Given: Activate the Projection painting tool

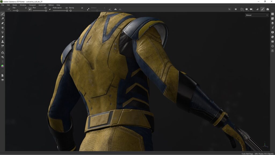Looking at the screenshot, I should (2, 24).
